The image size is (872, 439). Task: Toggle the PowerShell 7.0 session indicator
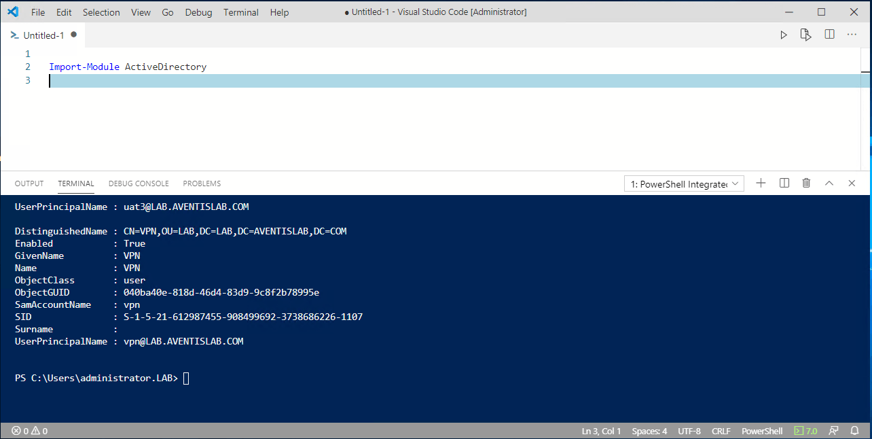point(806,430)
